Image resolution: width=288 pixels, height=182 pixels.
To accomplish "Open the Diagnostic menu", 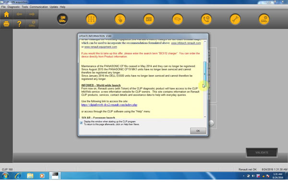I will (13, 7).
